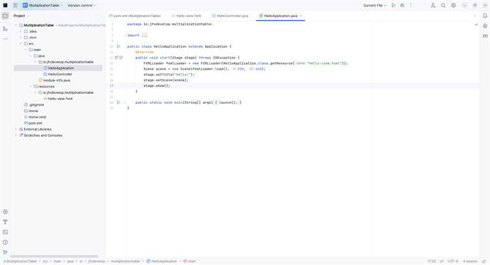Screen dimensions: 490x265
Task: Change LF line separator
Action: (442, 261)
